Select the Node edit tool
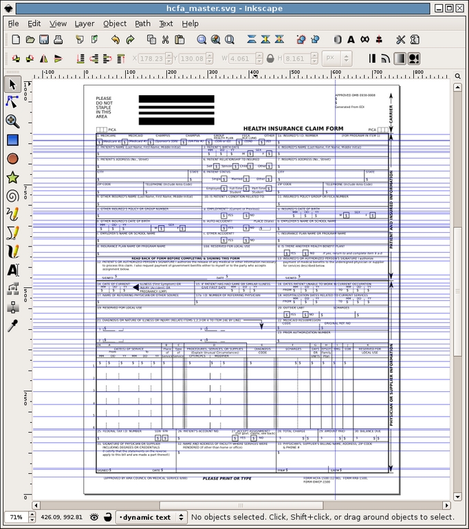 12,102
